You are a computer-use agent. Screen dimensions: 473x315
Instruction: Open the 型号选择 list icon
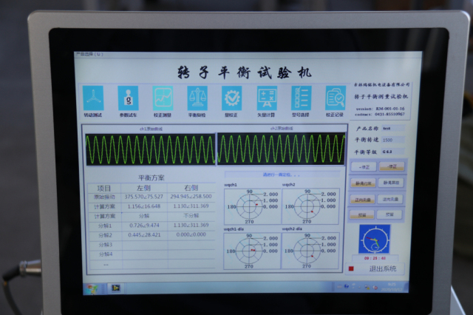pyautogui.click(x=302, y=98)
